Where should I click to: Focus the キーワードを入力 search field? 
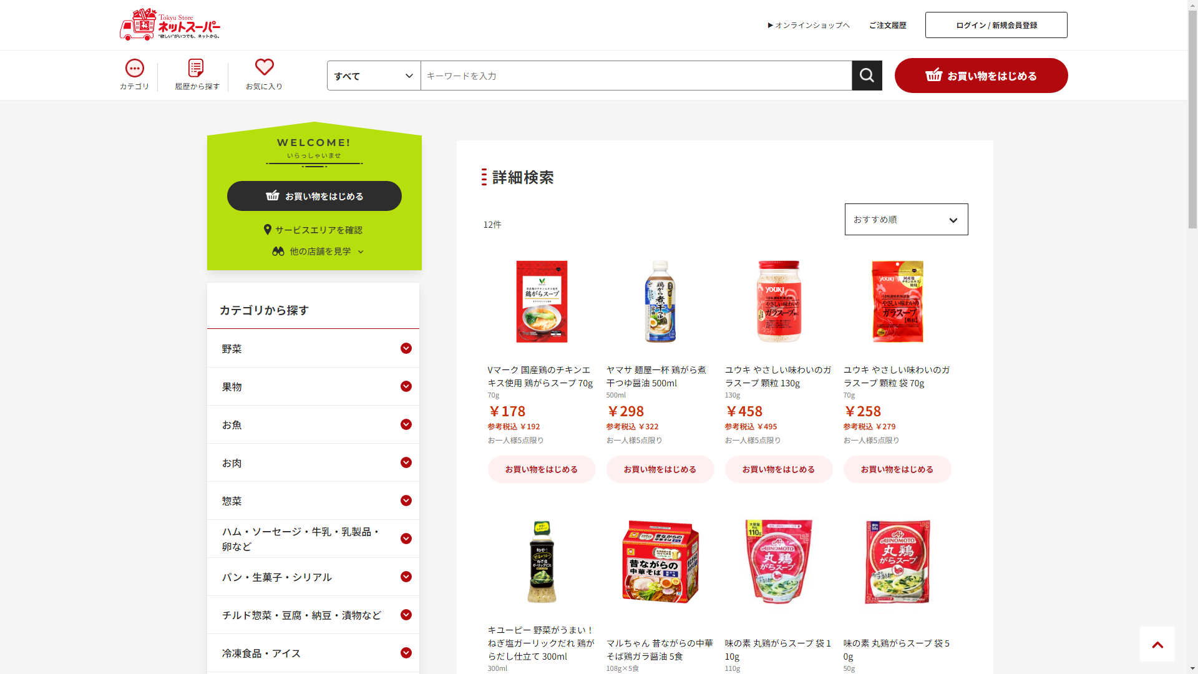pyautogui.click(x=636, y=76)
